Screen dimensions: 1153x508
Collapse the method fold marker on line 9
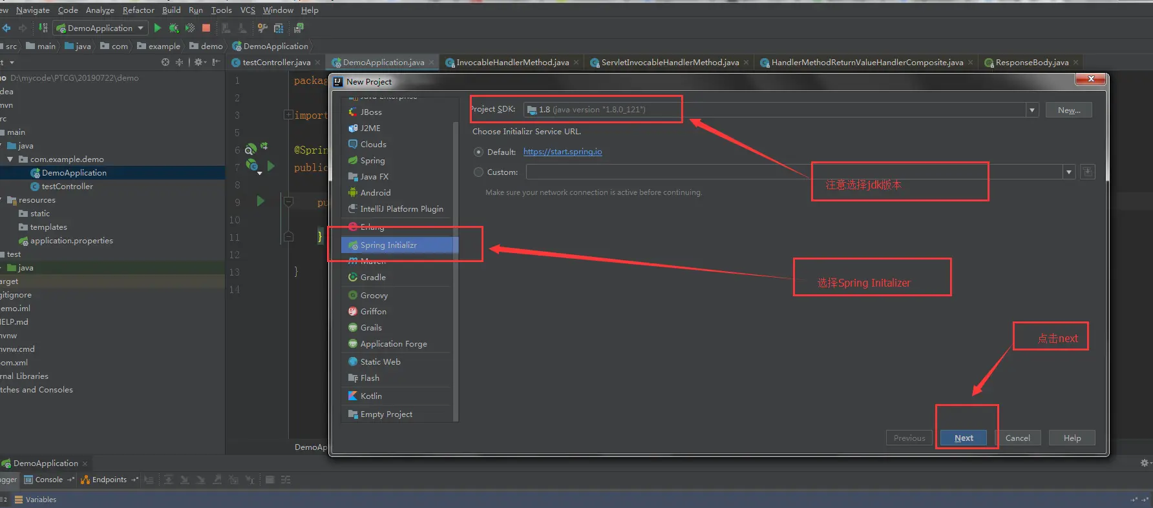(288, 201)
